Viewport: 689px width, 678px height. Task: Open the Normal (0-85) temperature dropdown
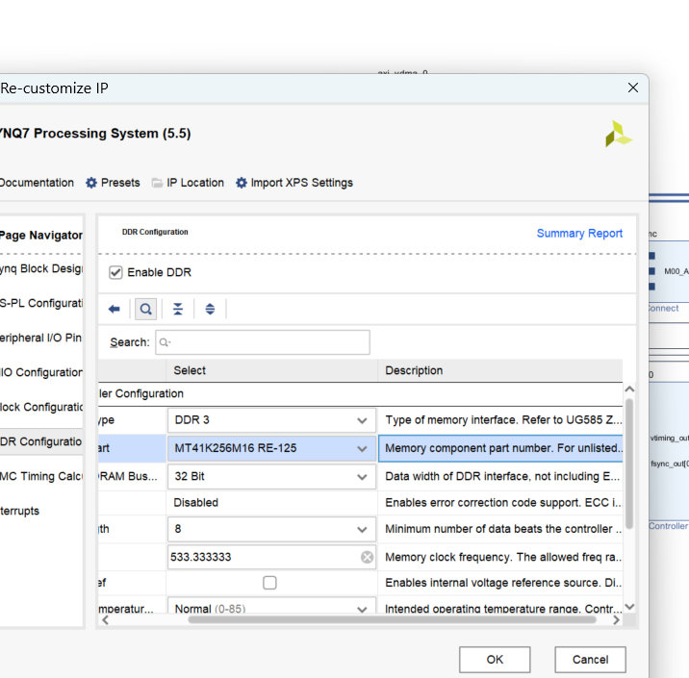[x=271, y=606]
